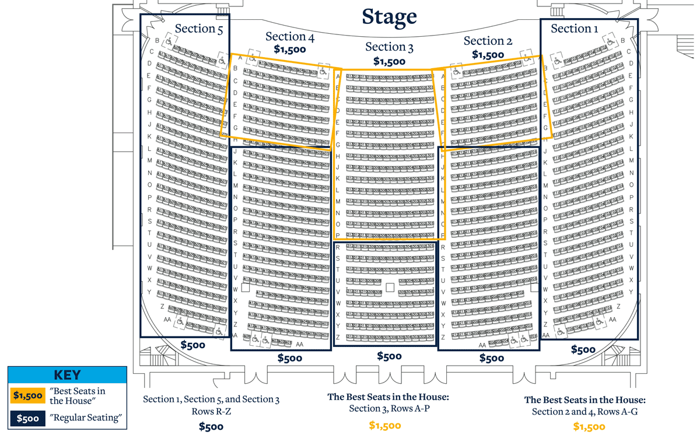Screen dimensions: 700x442
Task: Select the Section 1 title label
Action: [x=575, y=29]
